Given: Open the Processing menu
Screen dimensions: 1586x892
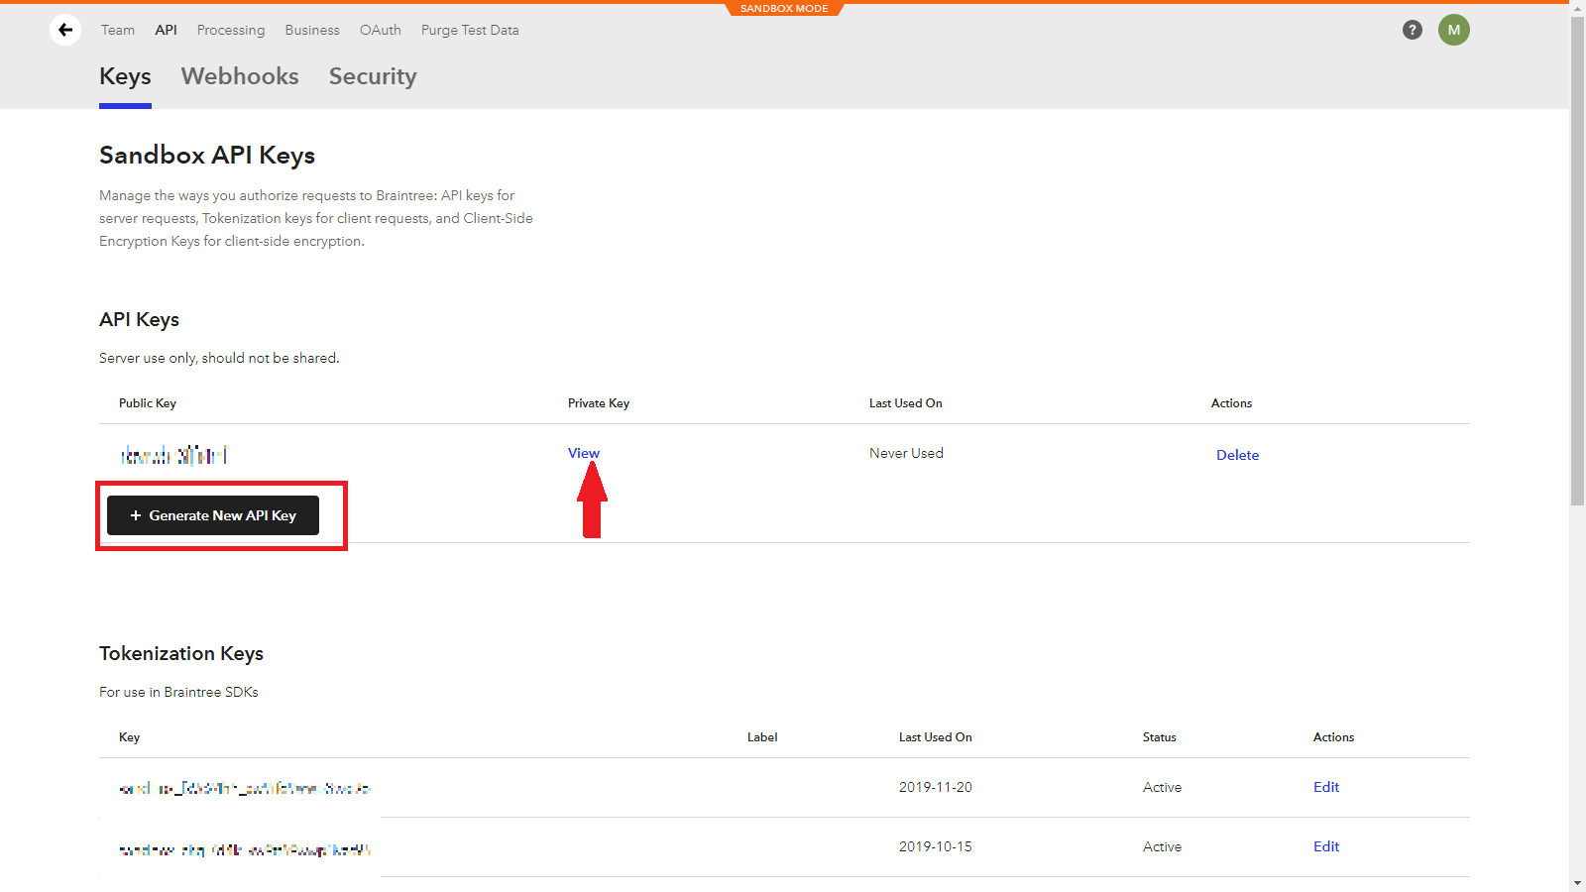Looking at the screenshot, I should [231, 30].
